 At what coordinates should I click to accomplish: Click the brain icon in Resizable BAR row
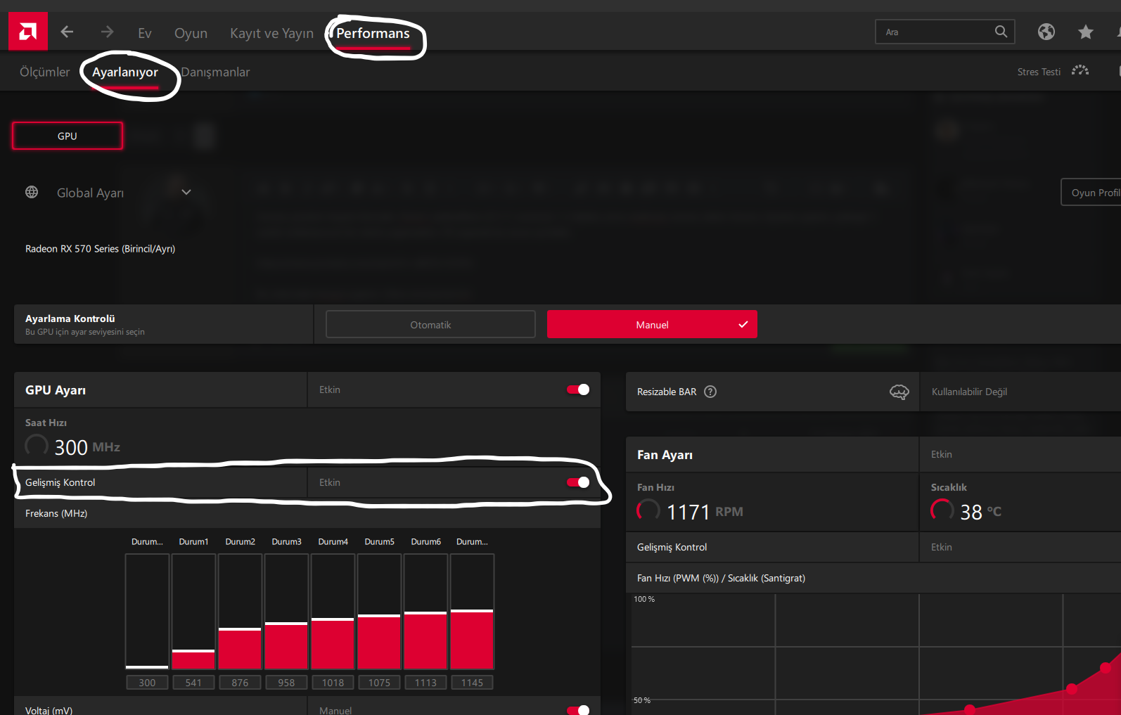899,392
